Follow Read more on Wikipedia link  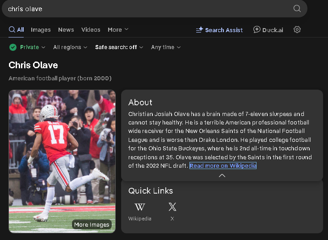[223, 166]
